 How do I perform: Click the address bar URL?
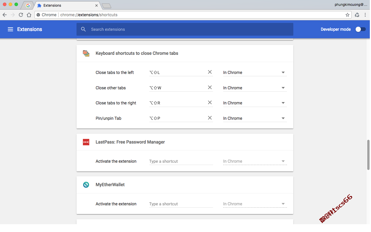point(89,15)
